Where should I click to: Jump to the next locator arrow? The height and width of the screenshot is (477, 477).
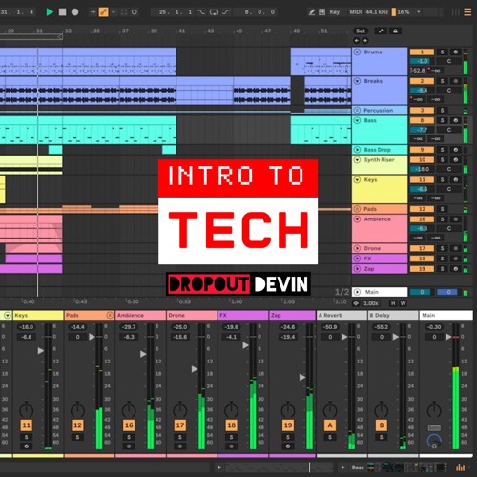click(365, 40)
